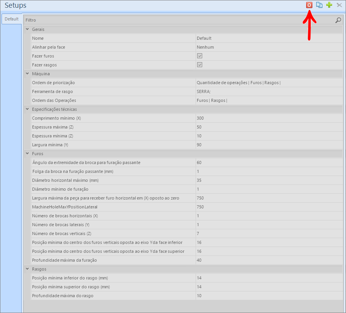Select the Profundidade máxima do rasgo label

point(63,296)
